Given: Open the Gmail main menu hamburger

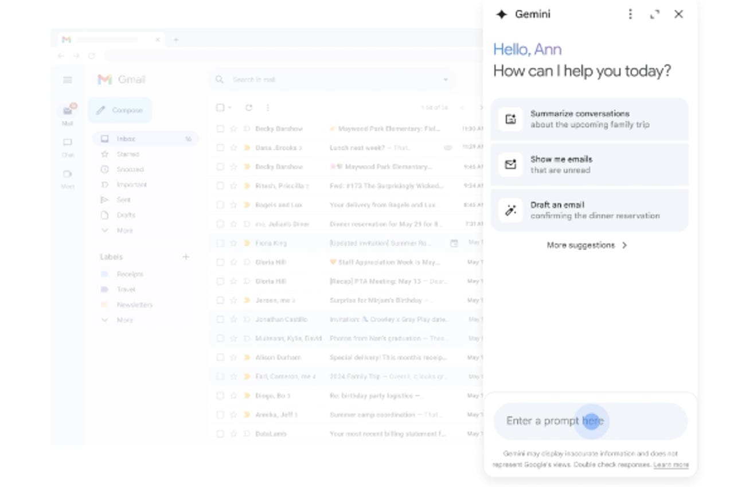Looking at the screenshot, I should 68,80.
